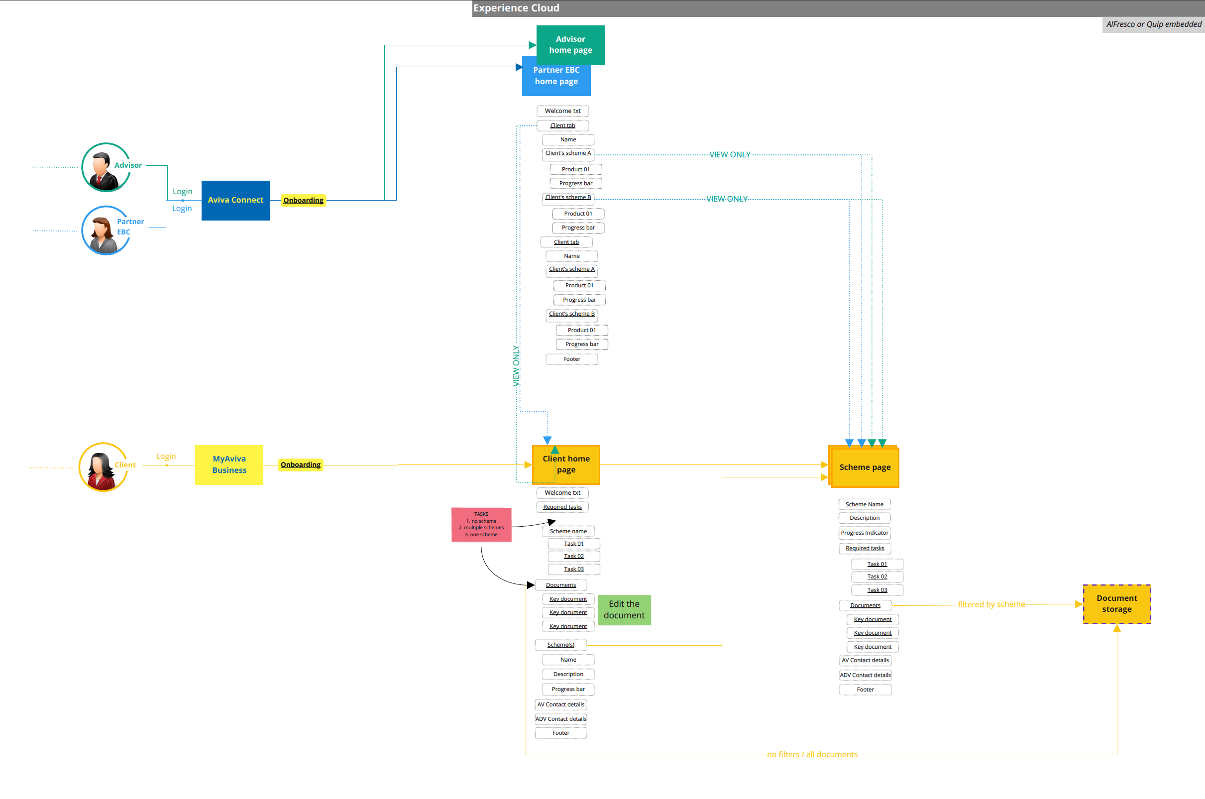Click the Scheme(s) link under Client home
1205x799 pixels.
pyautogui.click(x=560, y=645)
